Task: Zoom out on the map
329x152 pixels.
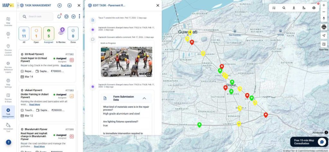Action: [x=324, y=12]
